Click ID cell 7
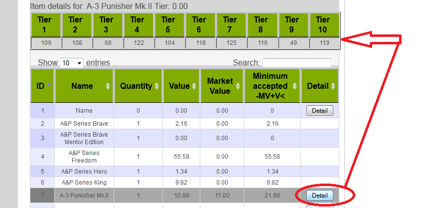Screen dimensions: 423x208 click(x=42, y=196)
